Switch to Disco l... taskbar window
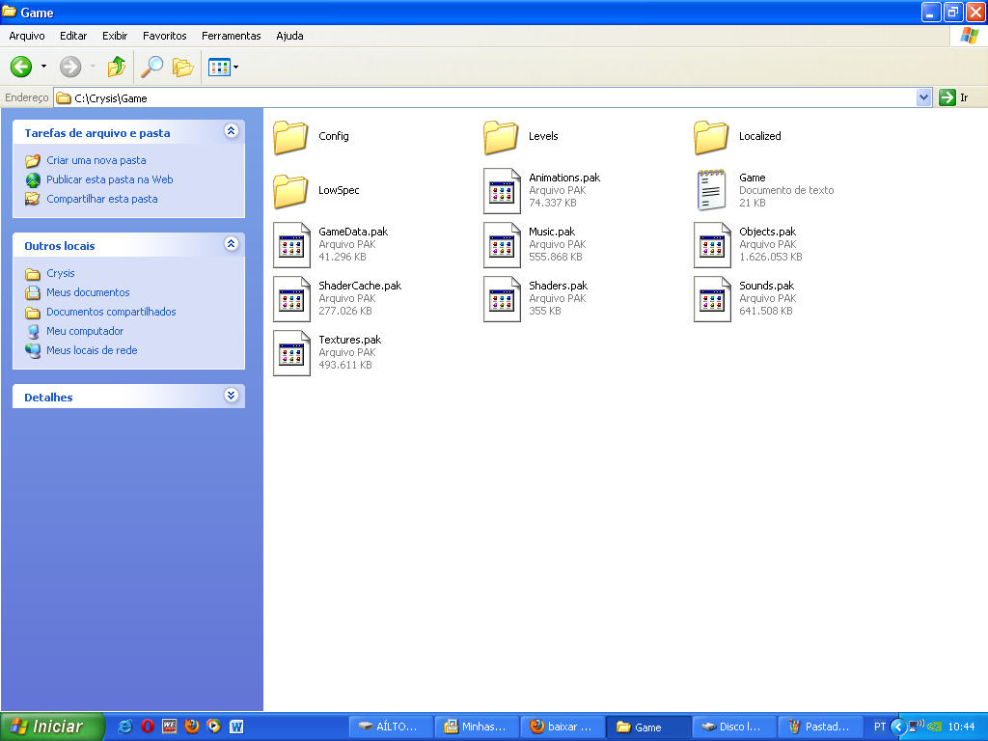The width and height of the screenshot is (988, 741). [x=734, y=727]
